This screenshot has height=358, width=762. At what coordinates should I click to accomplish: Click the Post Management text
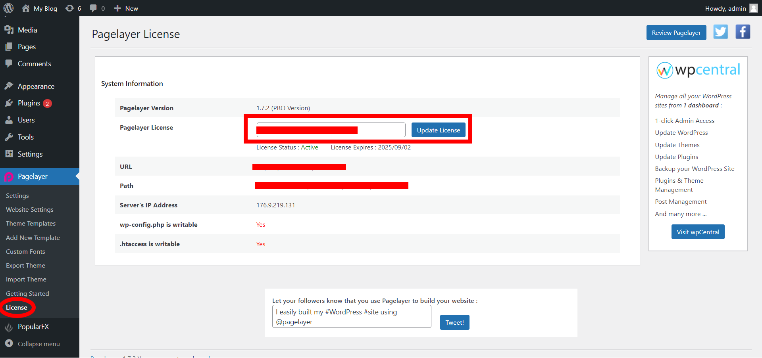click(681, 202)
